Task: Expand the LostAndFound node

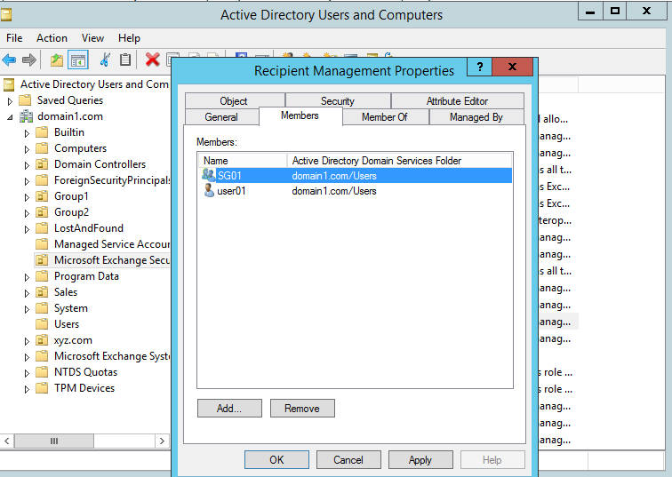Action: [27, 229]
